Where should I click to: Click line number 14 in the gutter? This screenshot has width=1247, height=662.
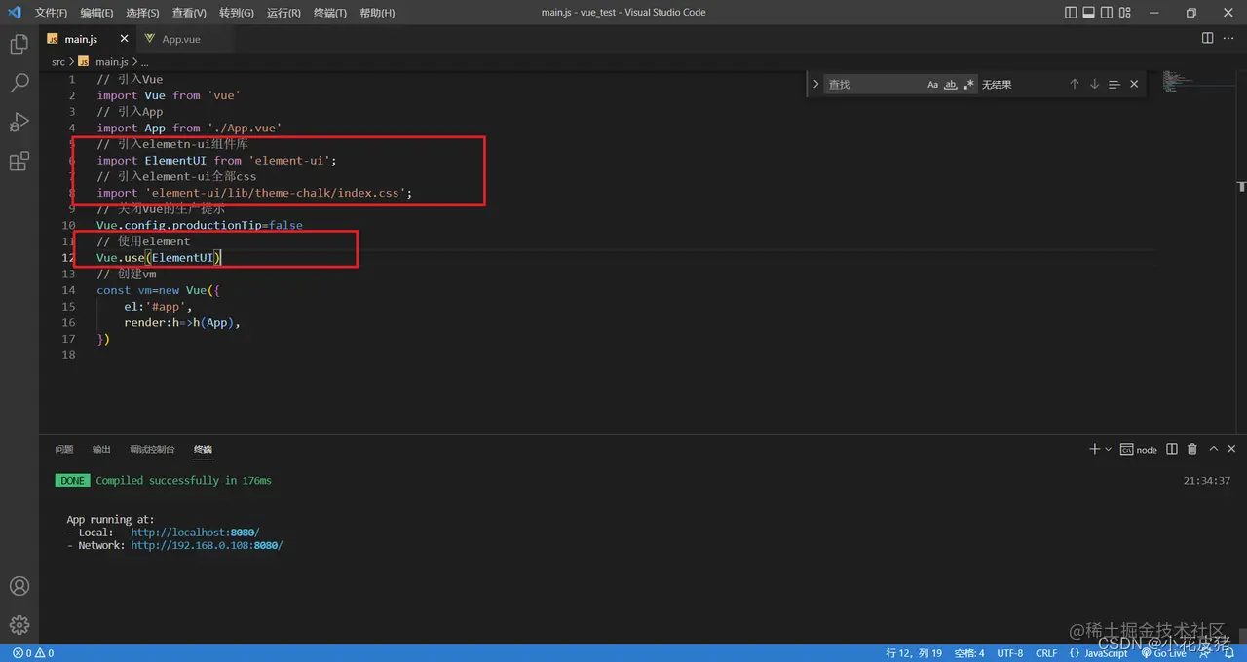pyautogui.click(x=68, y=290)
